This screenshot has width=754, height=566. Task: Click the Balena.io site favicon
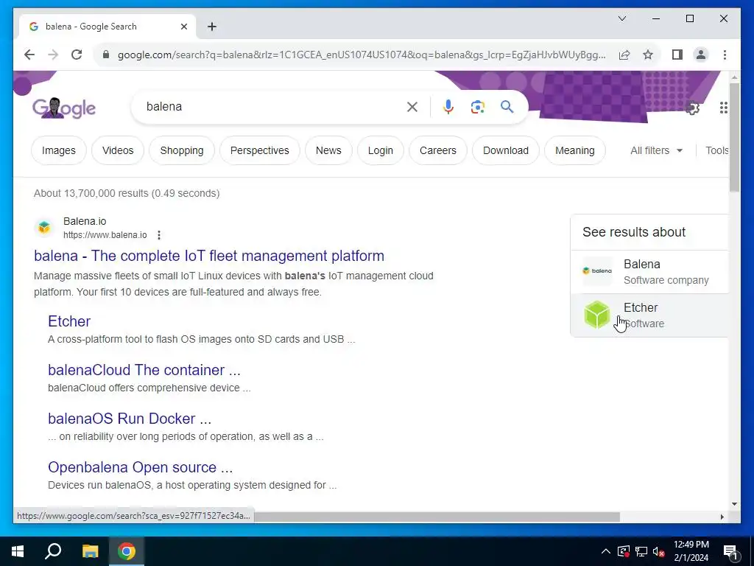pos(44,227)
